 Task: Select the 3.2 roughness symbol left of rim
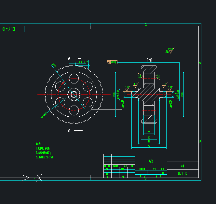point(141,76)
